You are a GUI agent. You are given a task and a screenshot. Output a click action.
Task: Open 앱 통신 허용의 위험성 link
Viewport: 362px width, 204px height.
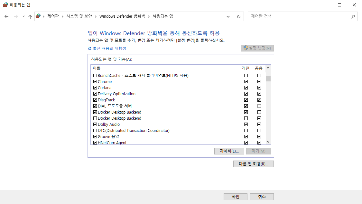(x=107, y=48)
